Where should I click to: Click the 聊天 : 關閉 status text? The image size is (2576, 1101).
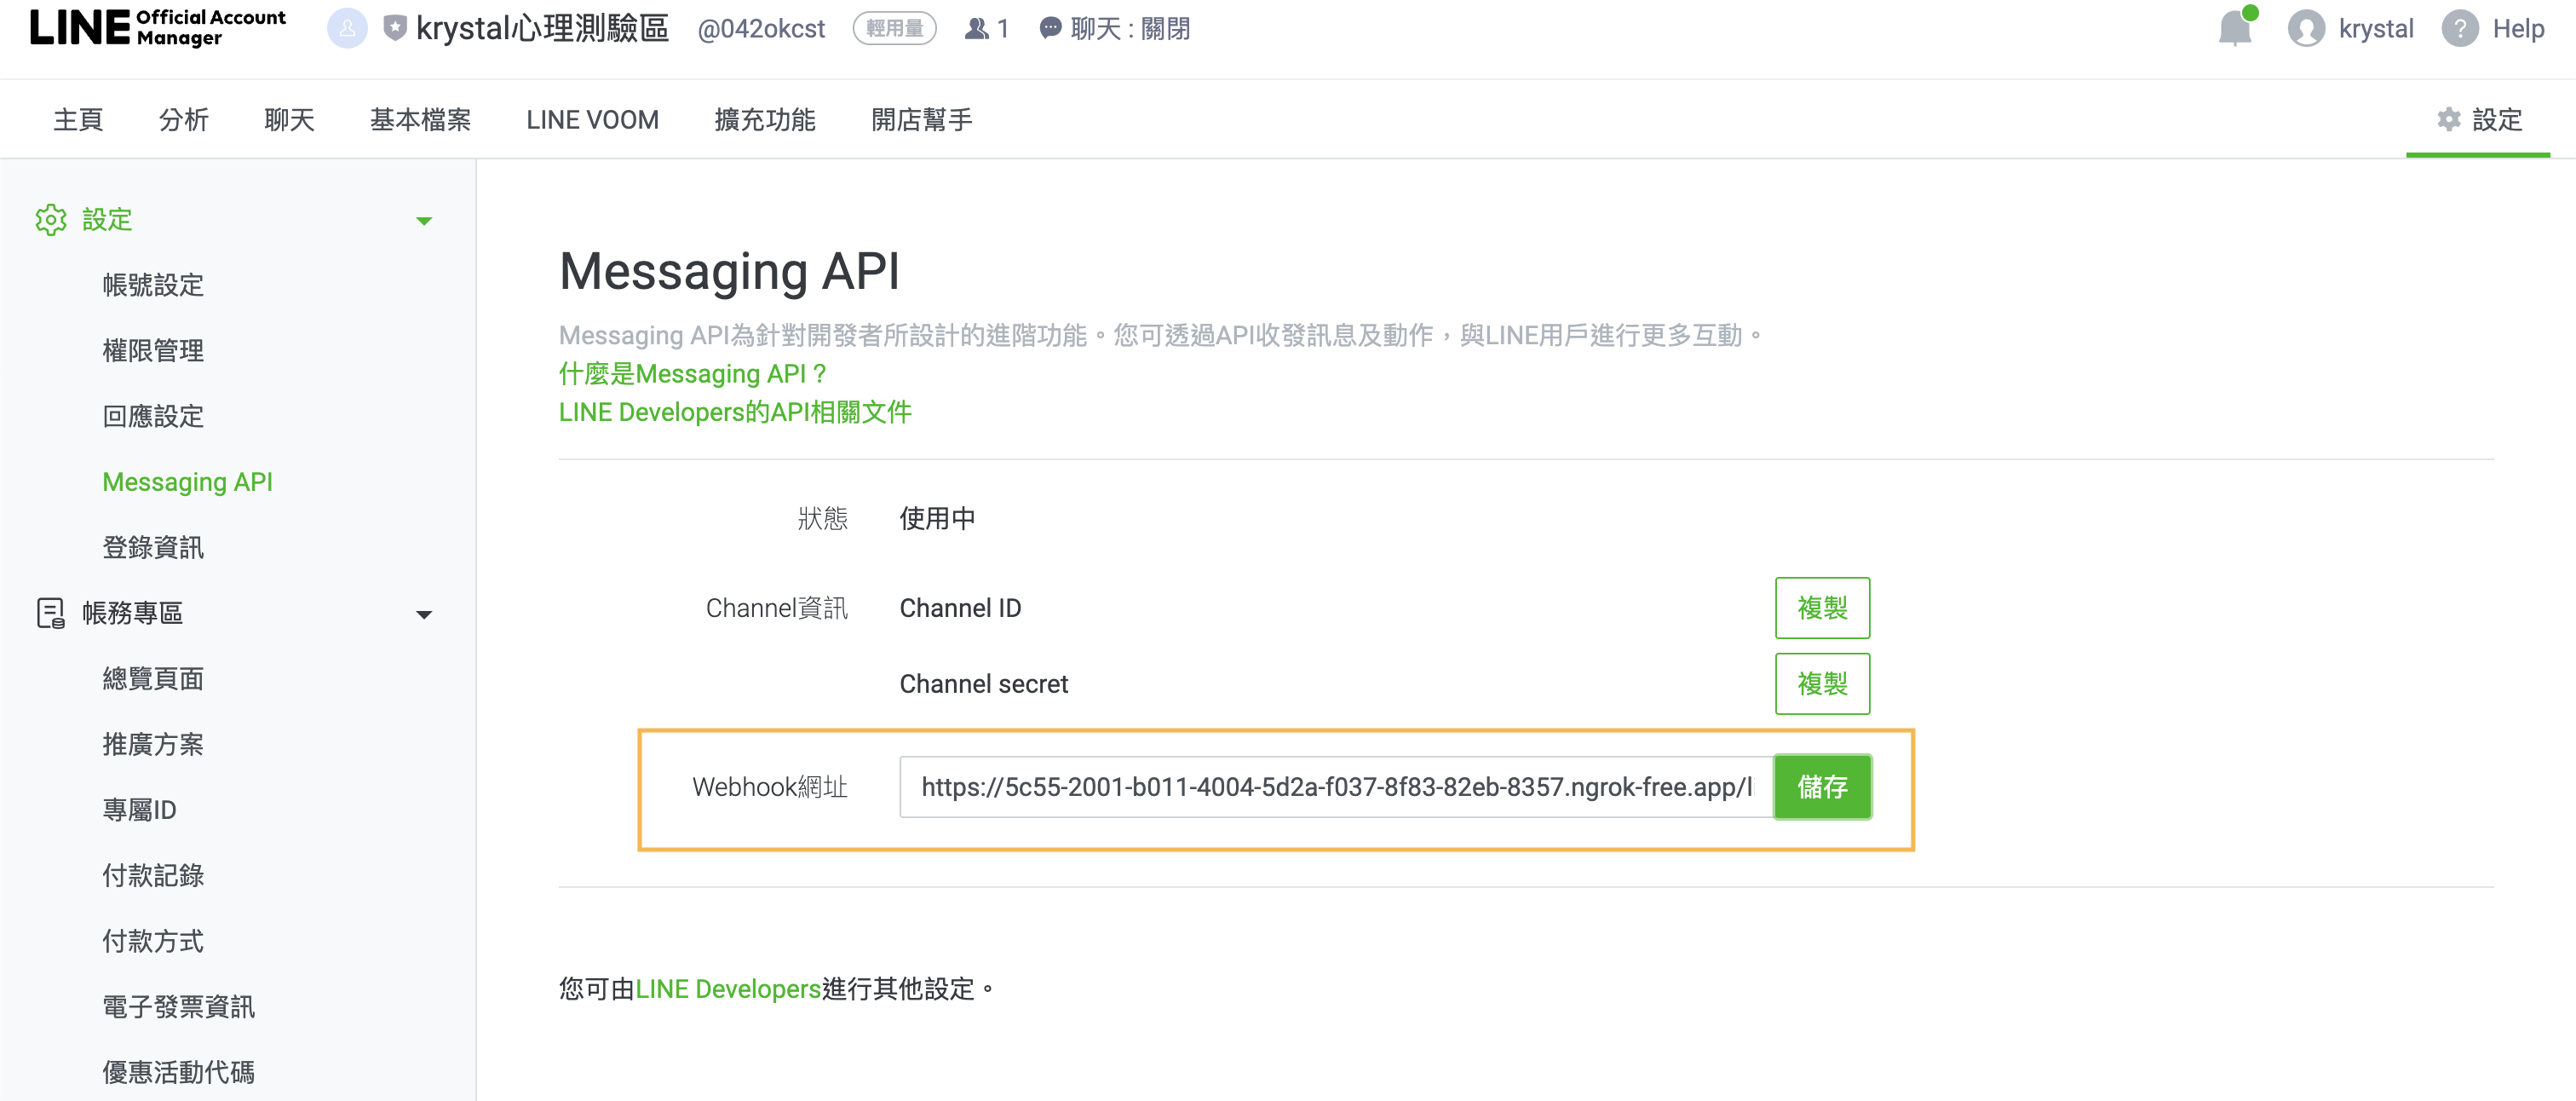[1130, 29]
